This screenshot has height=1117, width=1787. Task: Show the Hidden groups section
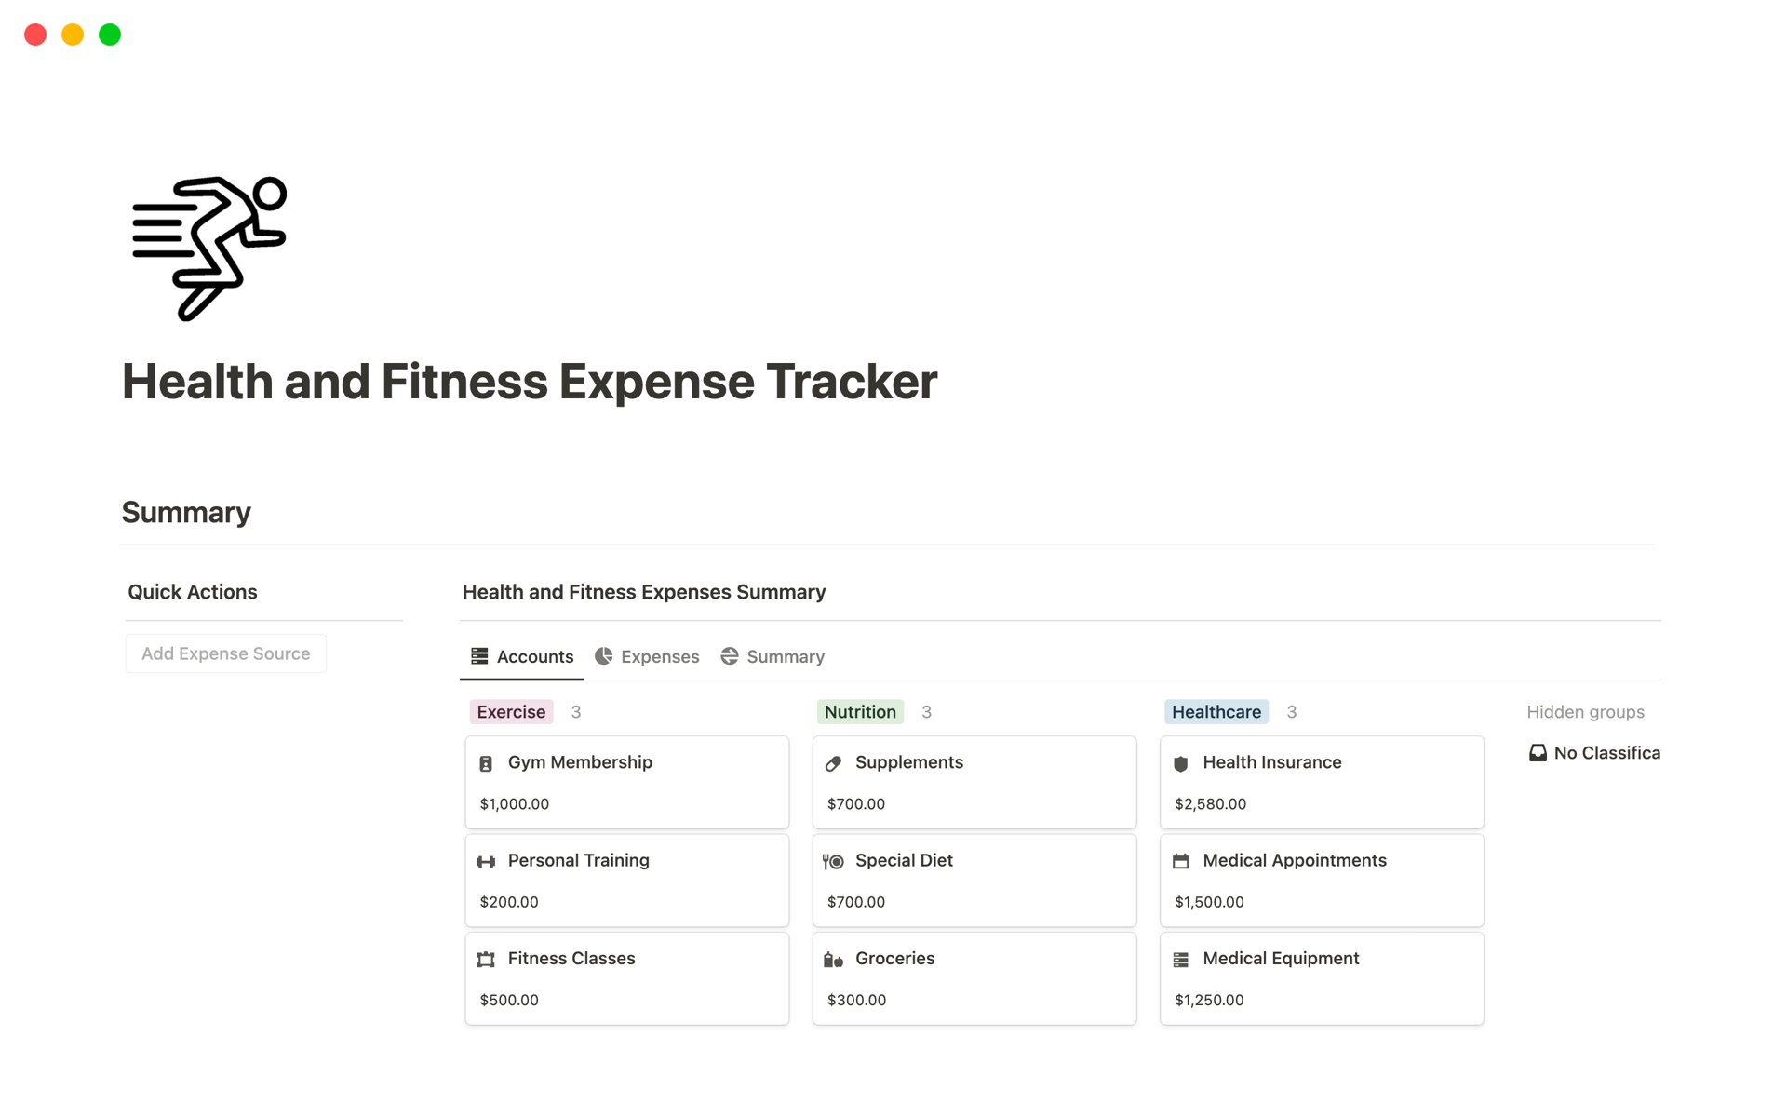tap(1585, 711)
